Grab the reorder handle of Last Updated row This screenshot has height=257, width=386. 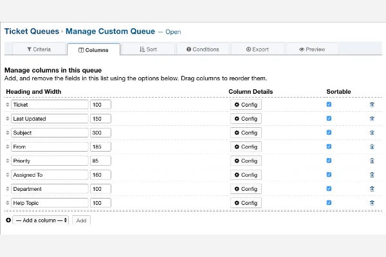coord(7,118)
